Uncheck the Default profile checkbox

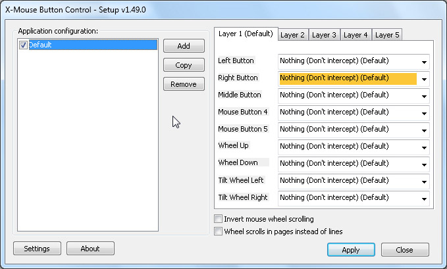click(23, 45)
